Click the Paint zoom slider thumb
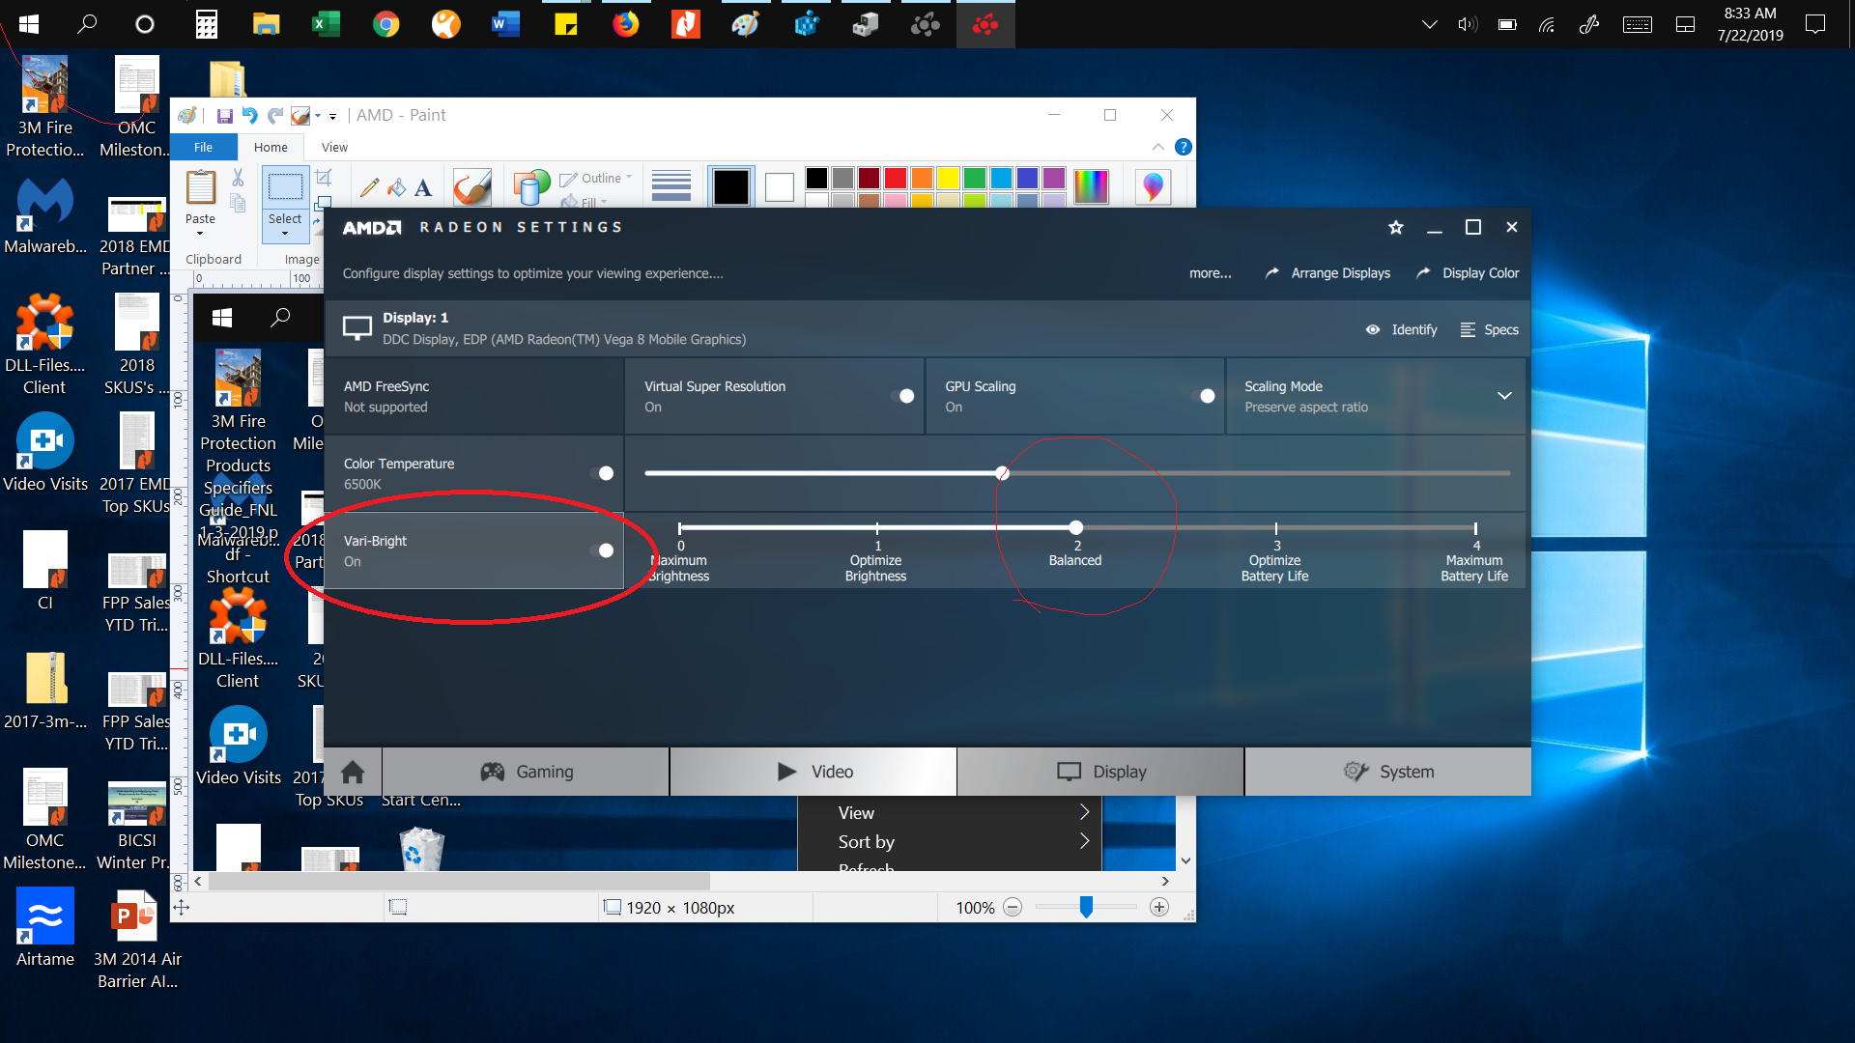 click(x=1086, y=907)
